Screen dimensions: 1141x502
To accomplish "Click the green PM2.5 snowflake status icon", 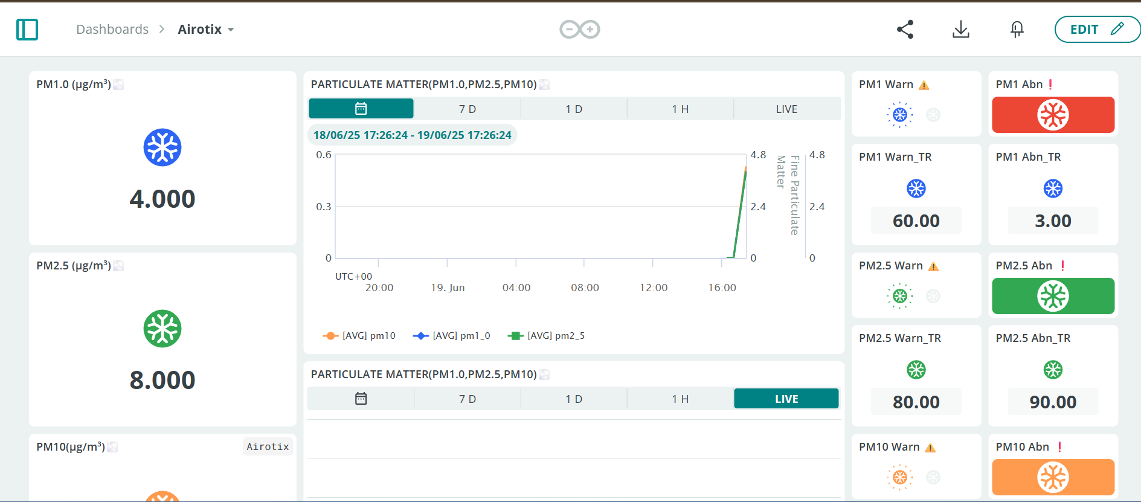I will tap(162, 329).
